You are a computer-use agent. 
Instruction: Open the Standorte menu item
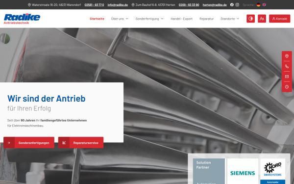(228, 19)
